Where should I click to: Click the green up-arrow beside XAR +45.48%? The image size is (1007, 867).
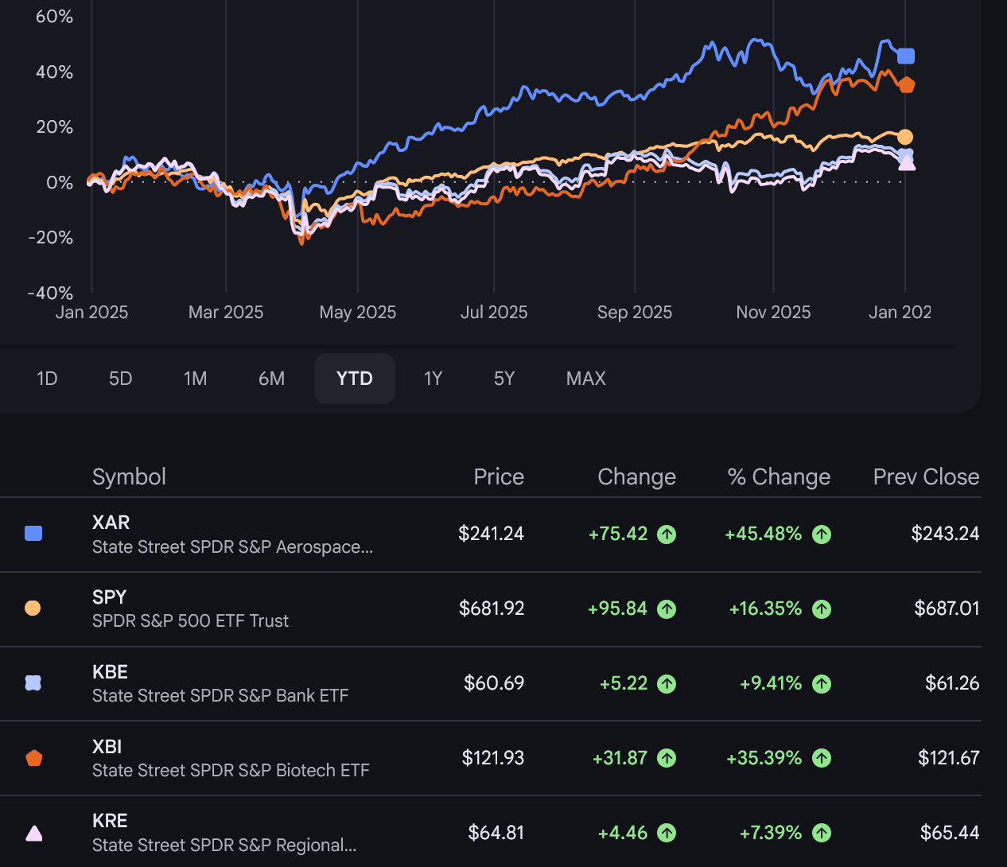coord(822,535)
